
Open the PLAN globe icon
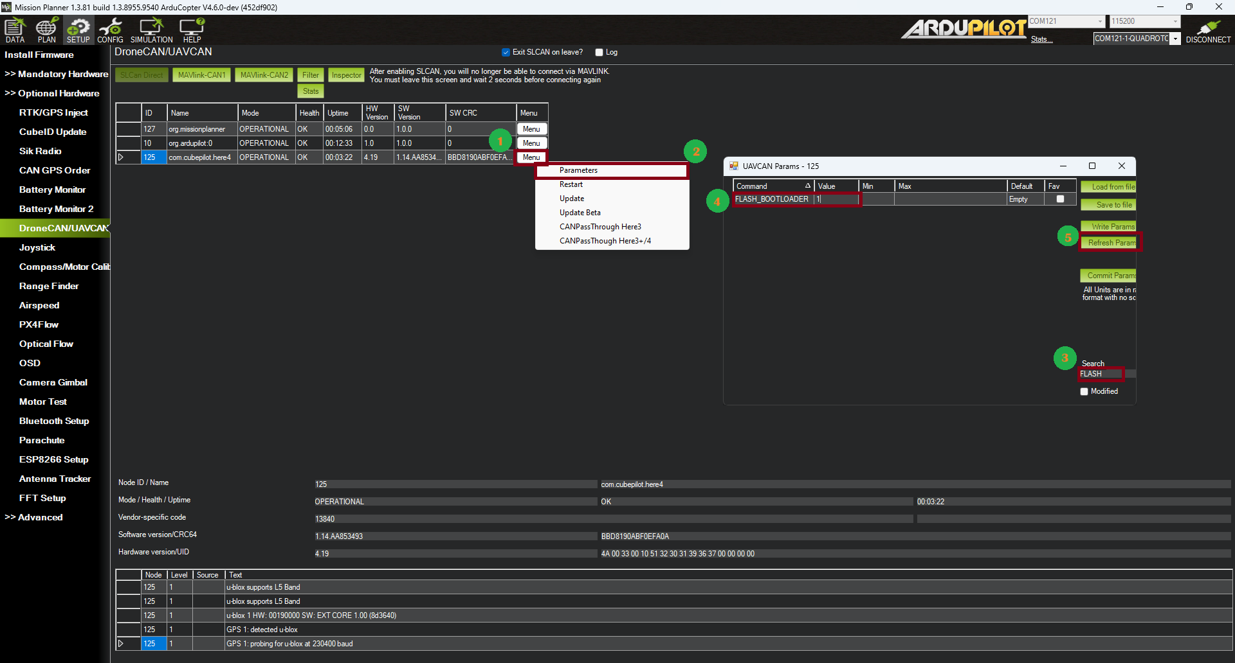[x=46, y=30]
